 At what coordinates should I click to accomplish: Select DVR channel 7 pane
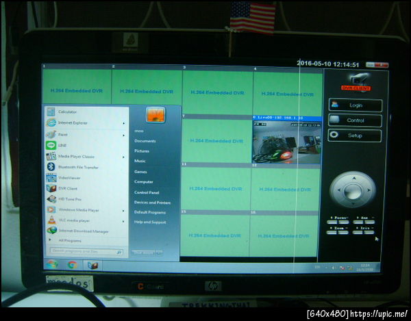(x=216, y=140)
